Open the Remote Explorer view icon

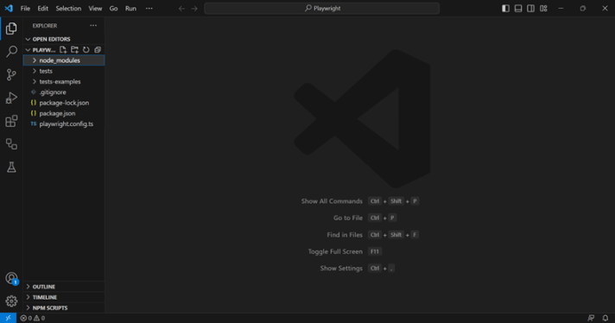point(11,144)
